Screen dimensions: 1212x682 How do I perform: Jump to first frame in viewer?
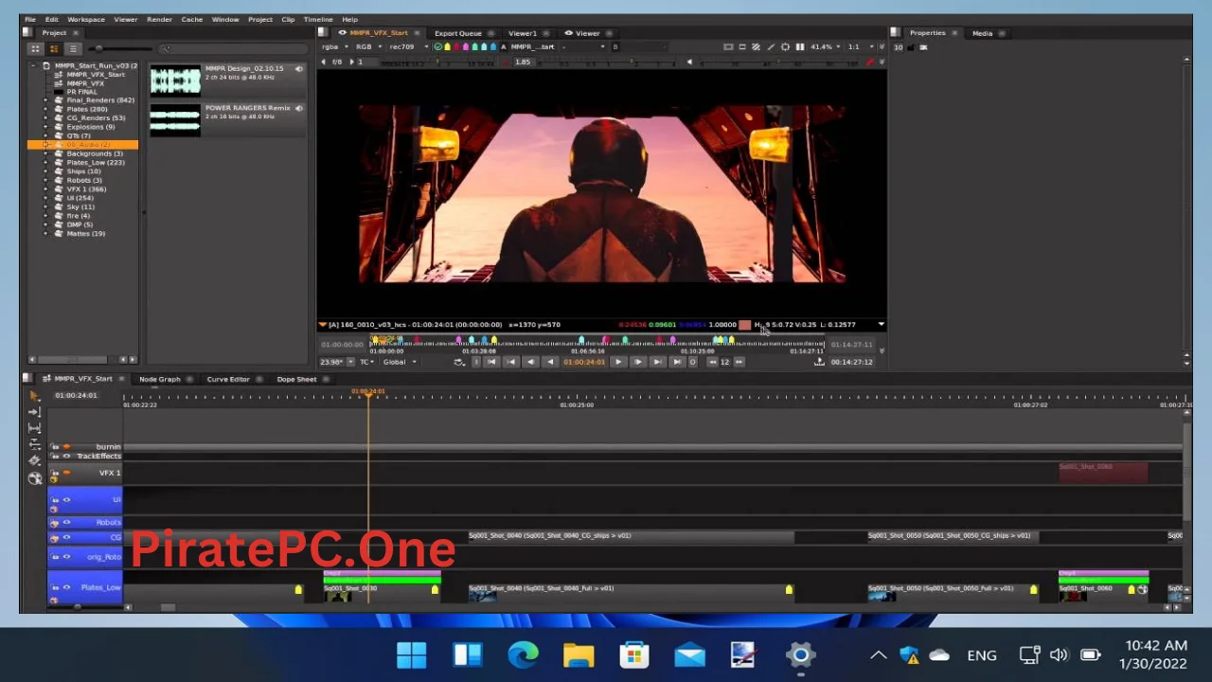pyautogui.click(x=491, y=362)
